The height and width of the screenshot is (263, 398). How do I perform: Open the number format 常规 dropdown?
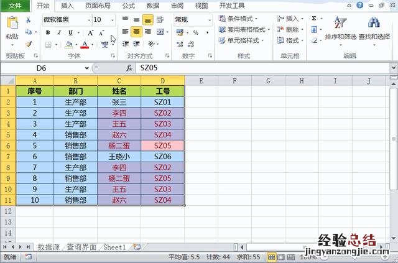pyautogui.click(x=211, y=19)
